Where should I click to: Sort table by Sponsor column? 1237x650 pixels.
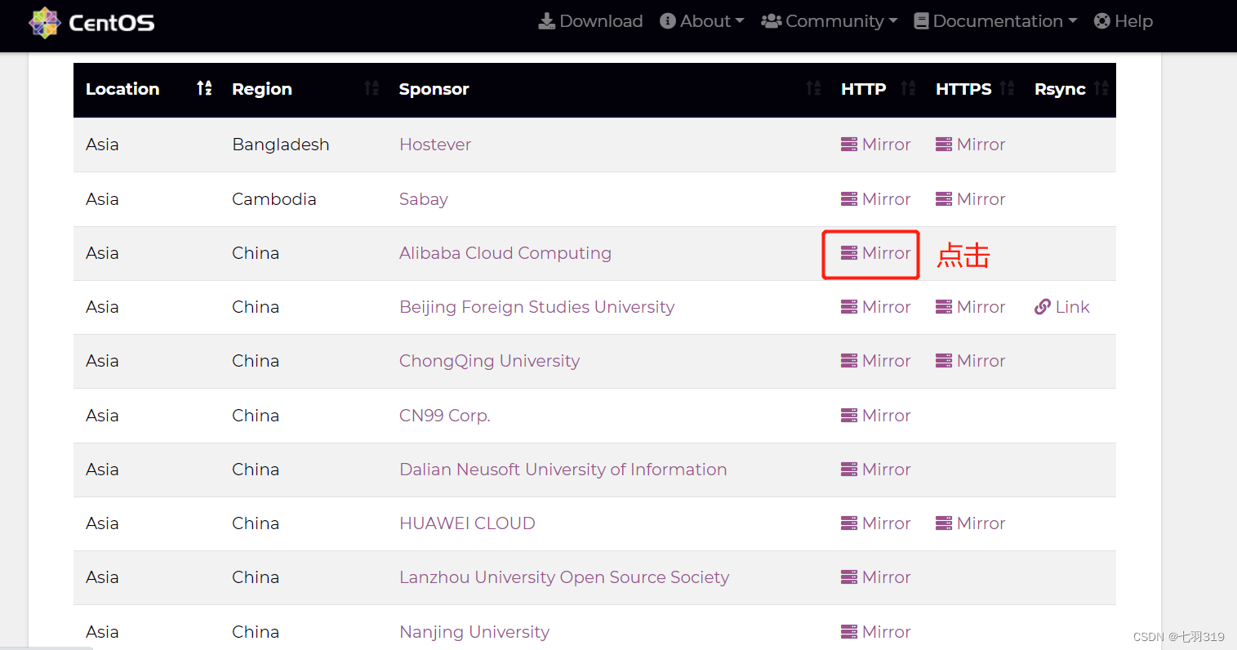(608, 89)
